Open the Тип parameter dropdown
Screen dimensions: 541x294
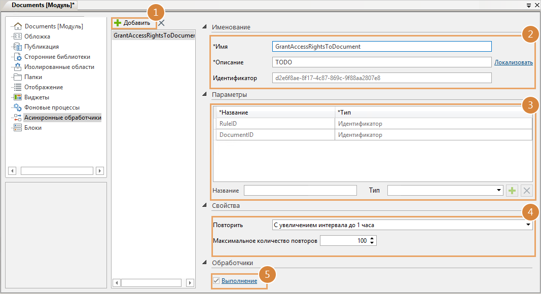tap(499, 191)
